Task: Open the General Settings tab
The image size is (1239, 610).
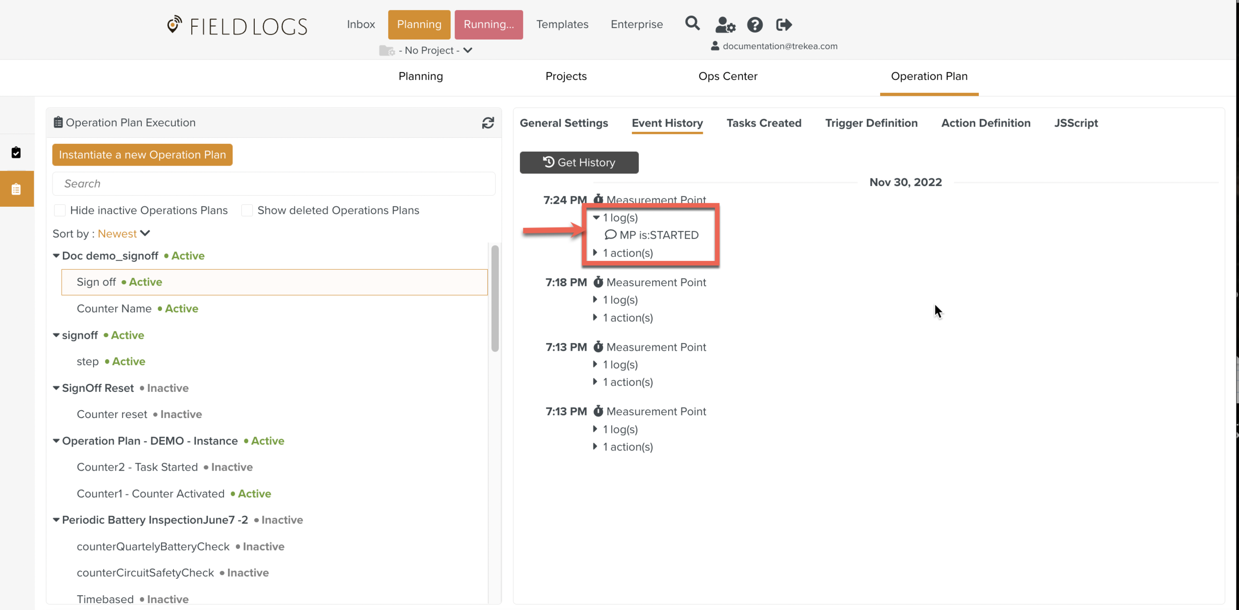Action: pos(563,123)
